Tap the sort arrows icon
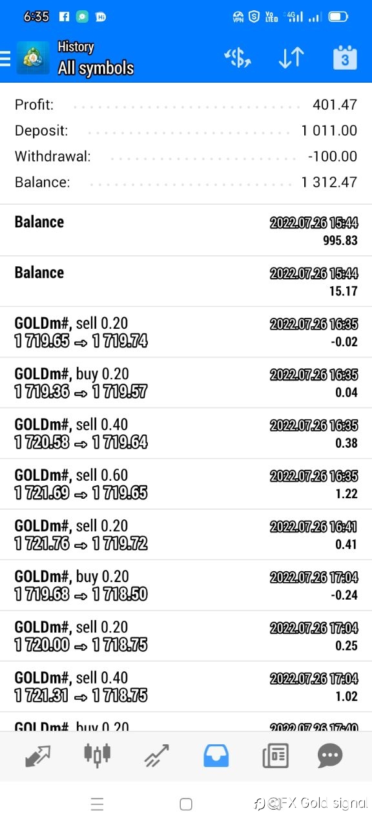The image size is (372, 827). pos(291,58)
